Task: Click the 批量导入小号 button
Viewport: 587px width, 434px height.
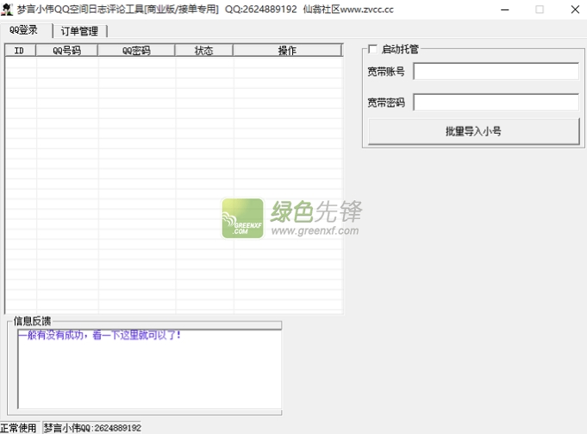Action: (x=474, y=131)
